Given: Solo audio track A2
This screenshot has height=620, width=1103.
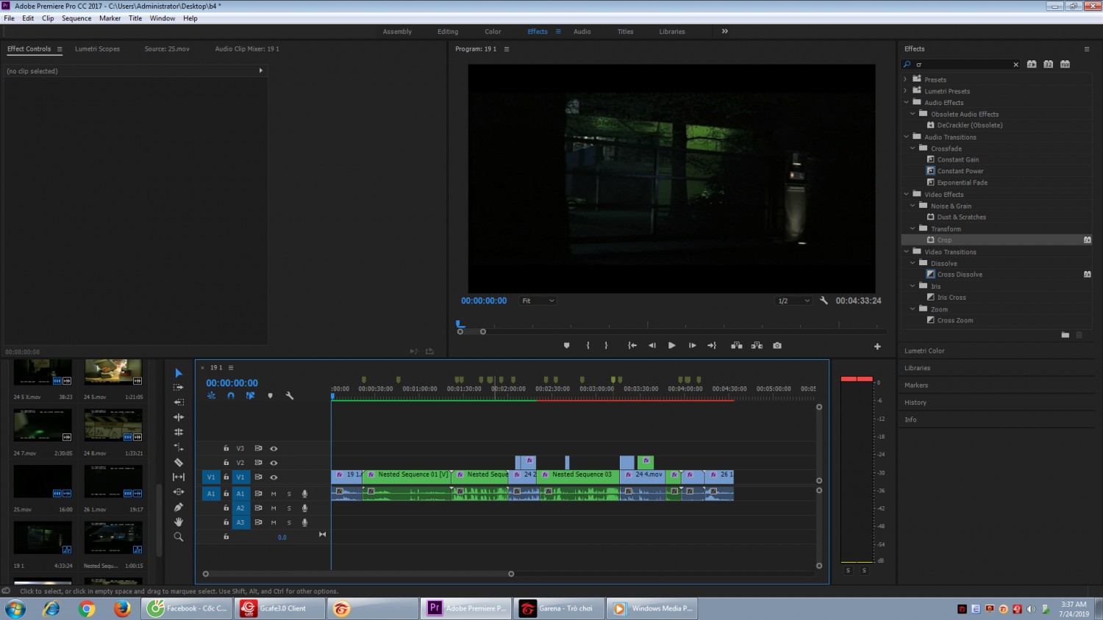Looking at the screenshot, I should [289, 508].
